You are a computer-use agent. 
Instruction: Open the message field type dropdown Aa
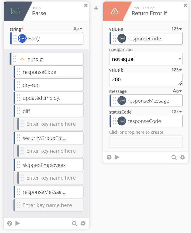[177, 91]
